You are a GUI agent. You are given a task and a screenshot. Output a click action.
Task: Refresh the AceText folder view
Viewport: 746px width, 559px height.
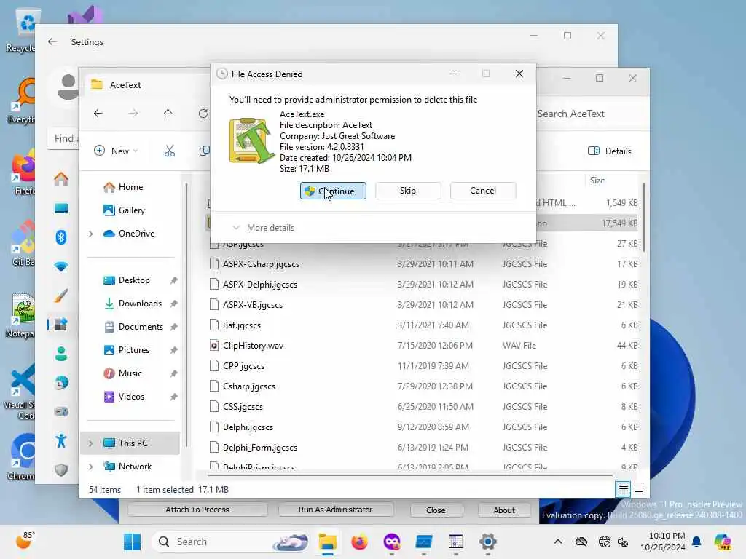[203, 113]
